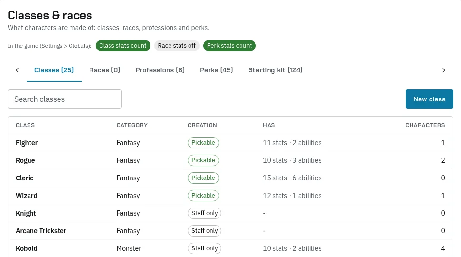
Task: Click the Staff only badge for Kobold
Action: pos(204,248)
